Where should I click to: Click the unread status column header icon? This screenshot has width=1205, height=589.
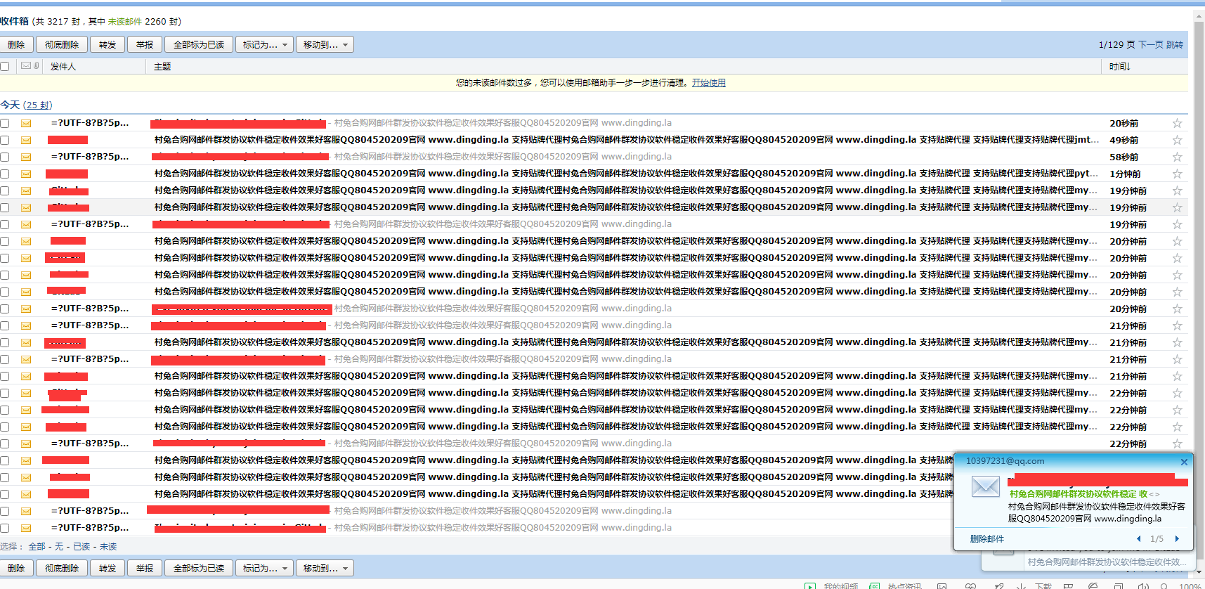[x=26, y=66]
